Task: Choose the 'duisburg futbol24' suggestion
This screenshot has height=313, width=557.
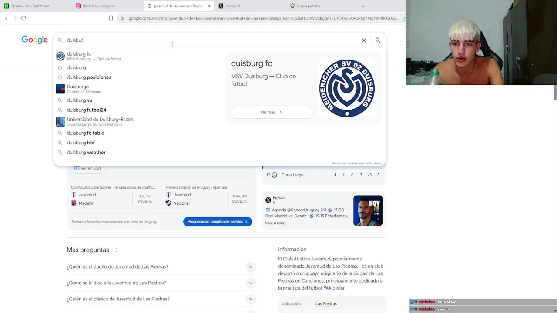Action: pos(87,110)
